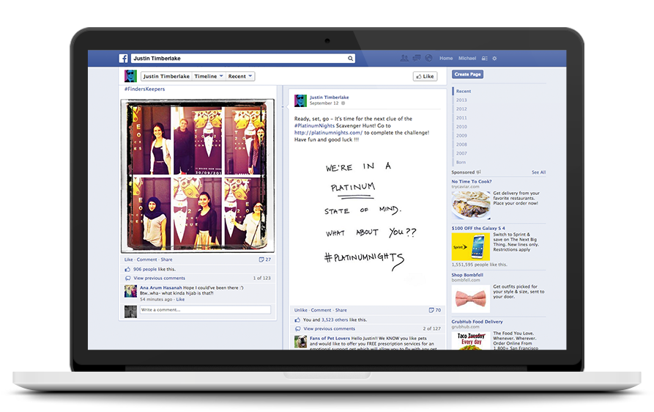Go to Home in top bar

(x=446, y=59)
